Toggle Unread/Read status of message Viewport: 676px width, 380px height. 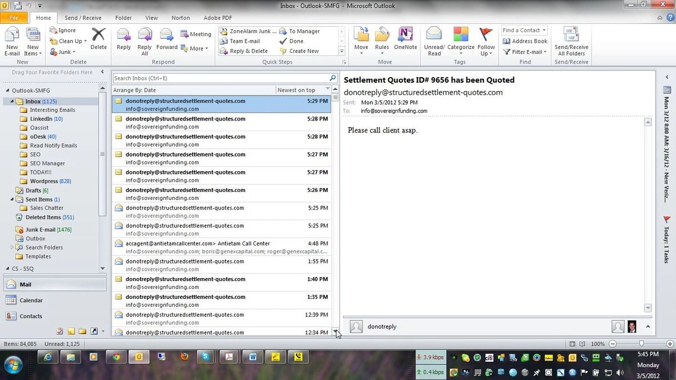click(434, 41)
